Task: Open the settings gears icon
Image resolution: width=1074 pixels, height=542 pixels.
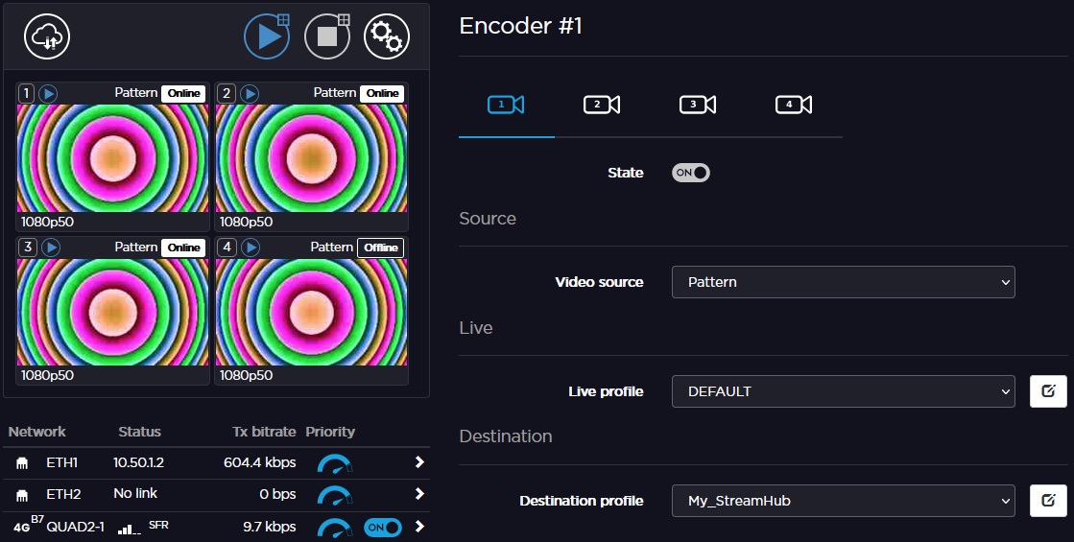Action: pyautogui.click(x=386, y=36)
